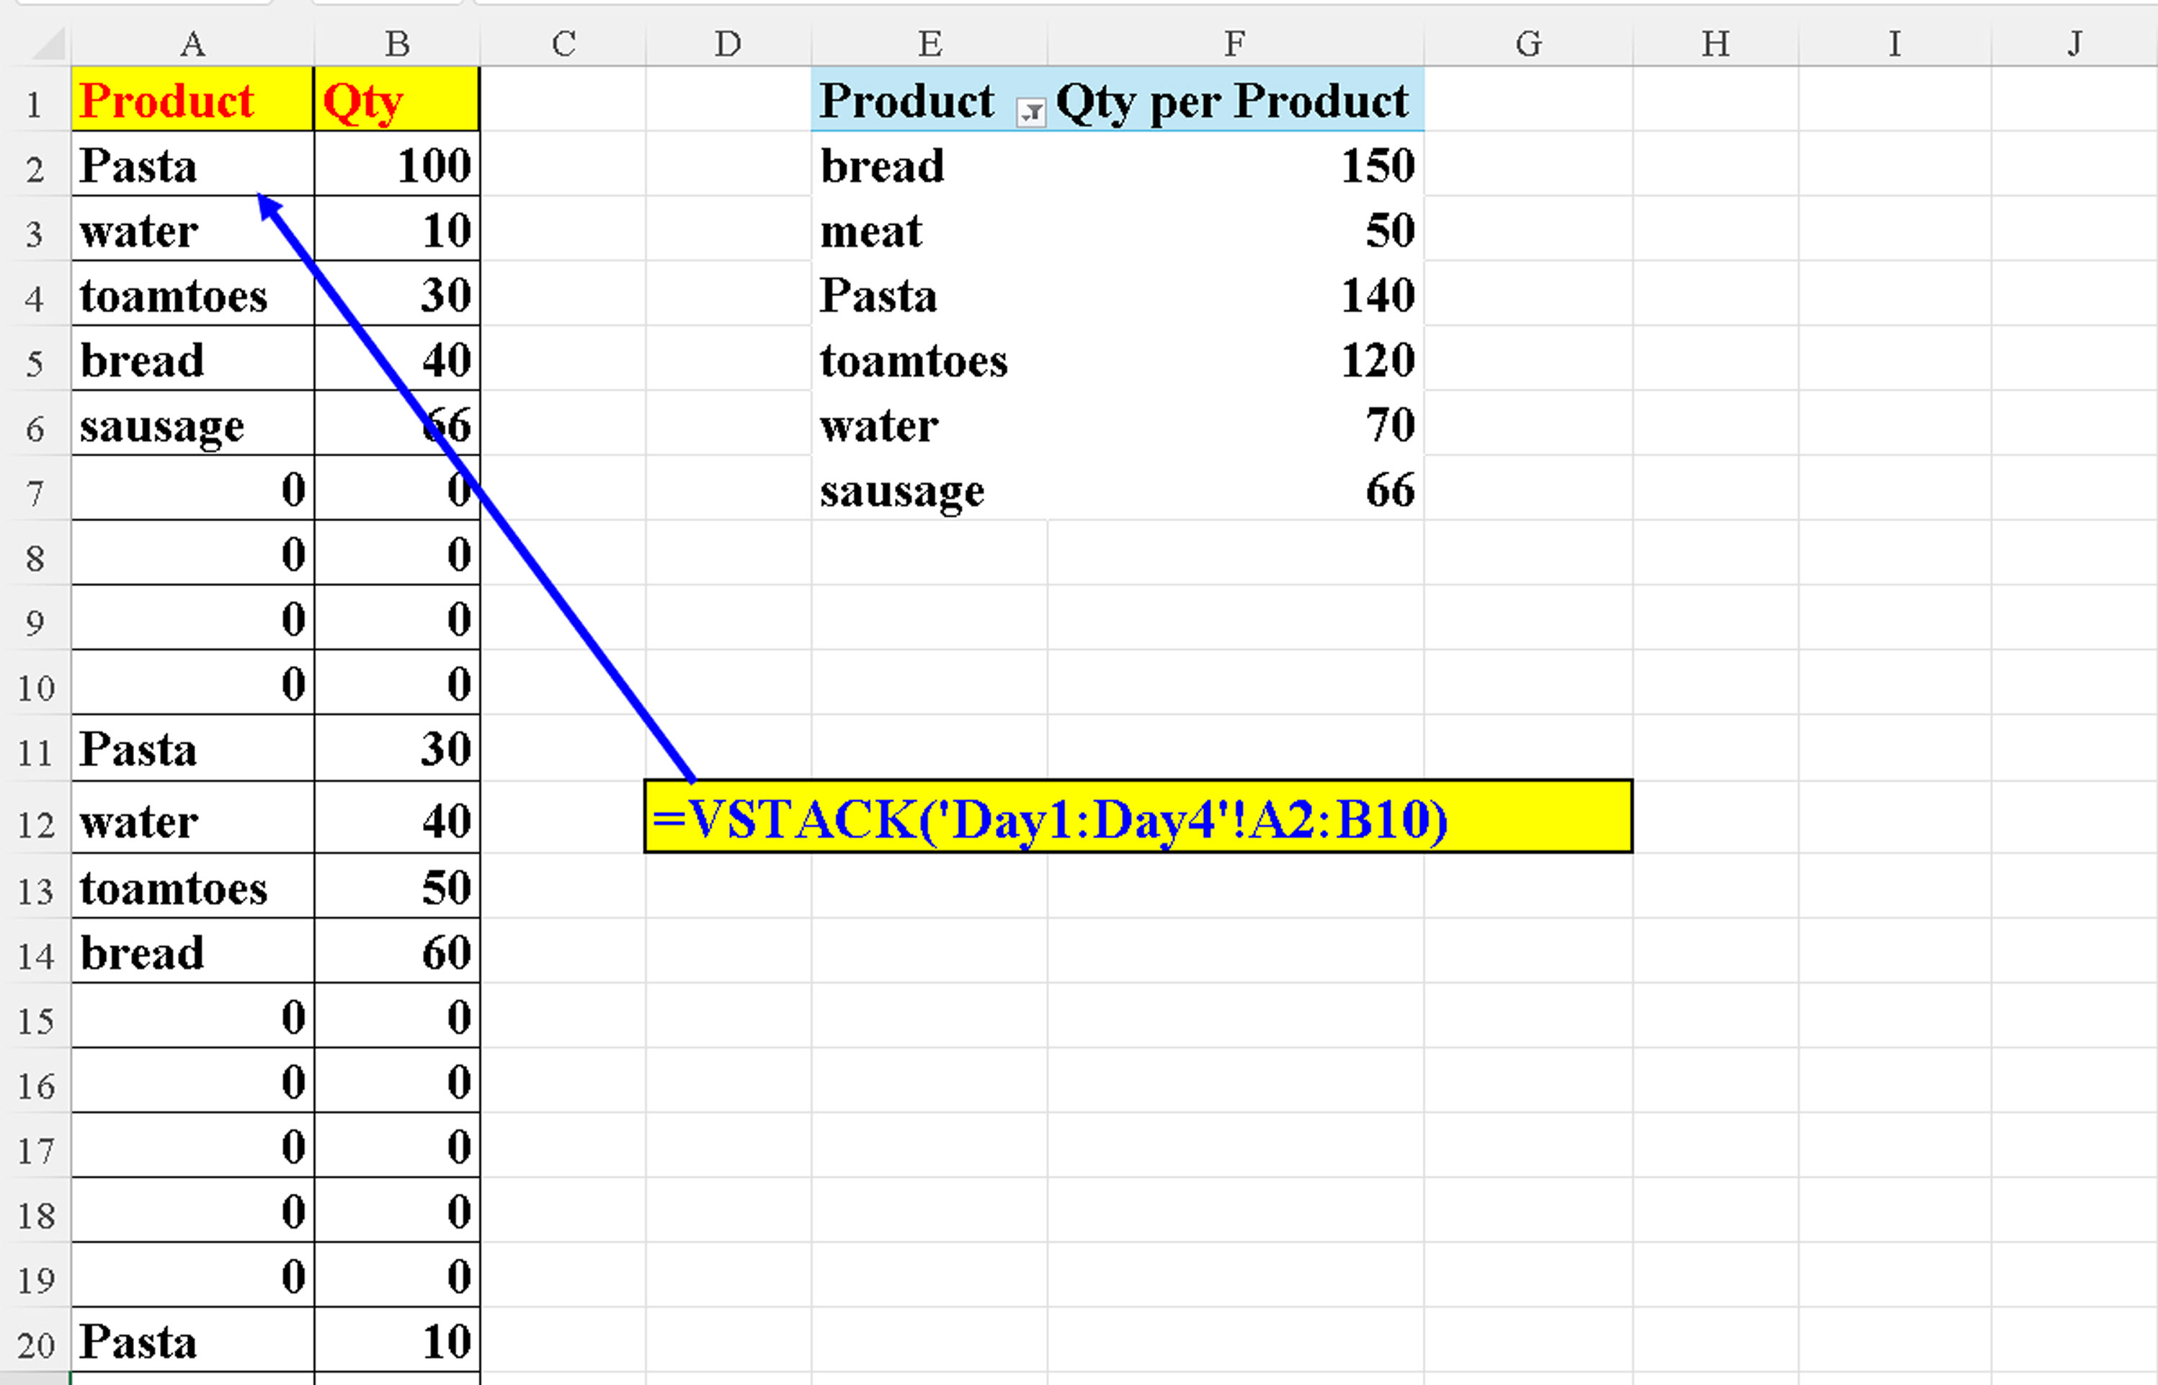Image resolution: width=2158 pixels, height=1385 pixels.
Task: Click the select-all corner triangle
Action: 48,44
